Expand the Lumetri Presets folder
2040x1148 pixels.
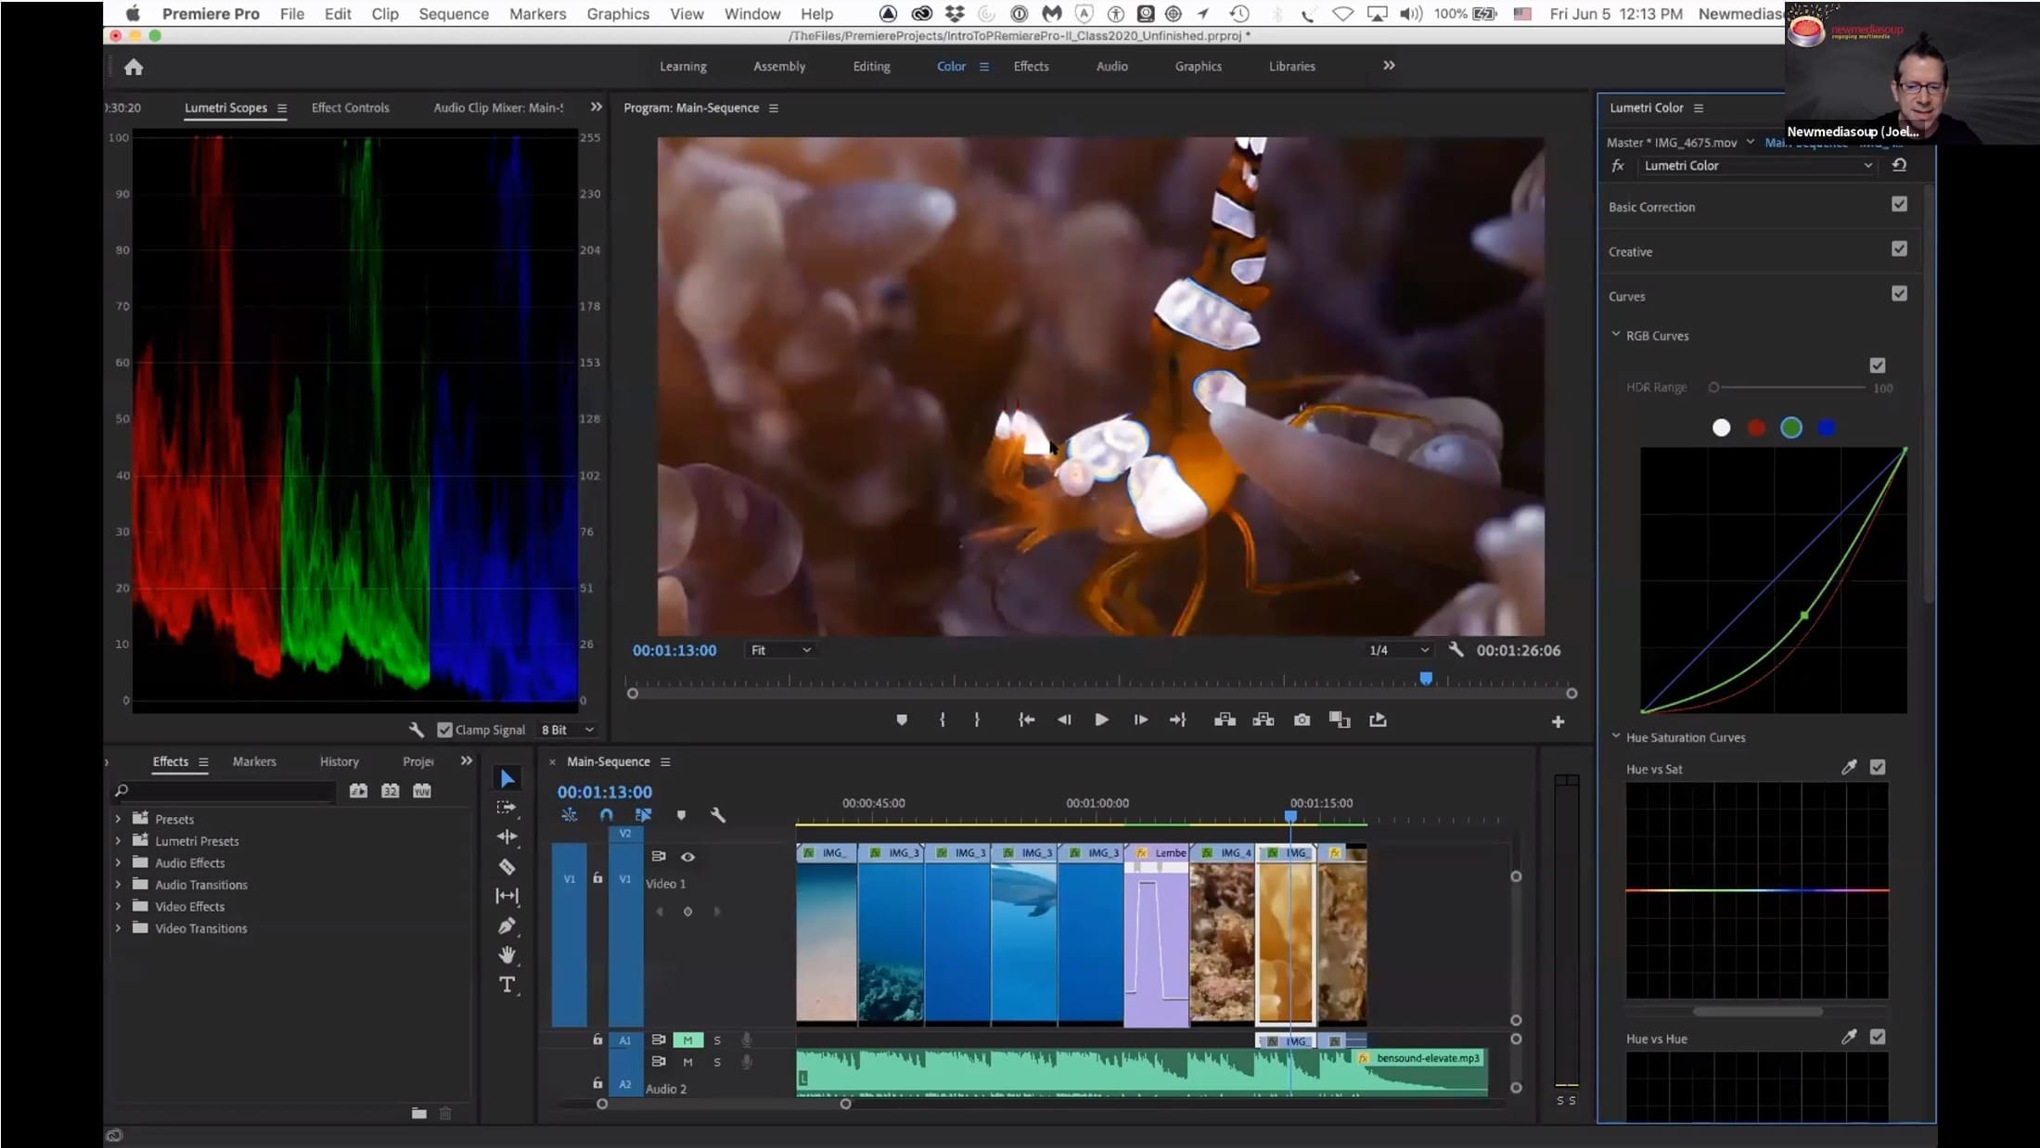[118, 841]
